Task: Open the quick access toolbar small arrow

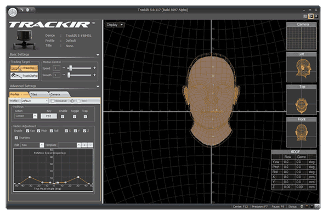Action: click(x=32, y=10)
